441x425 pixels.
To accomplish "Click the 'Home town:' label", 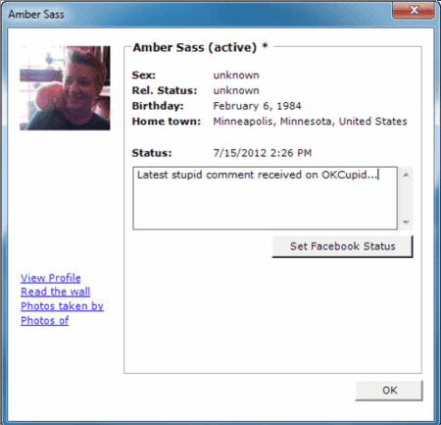I will pyautogui.click(x=167, y=122).
